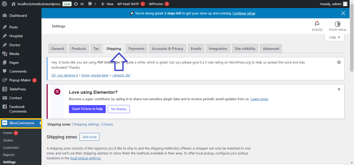Click I already did link
Screen dimensions: 354x165
(x=121, y=75)
